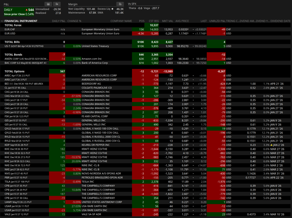The width and height of the screenshot is (292, 218).
Task: Toggle the +/- expand-collapse control in header
Action: [2, 21]
